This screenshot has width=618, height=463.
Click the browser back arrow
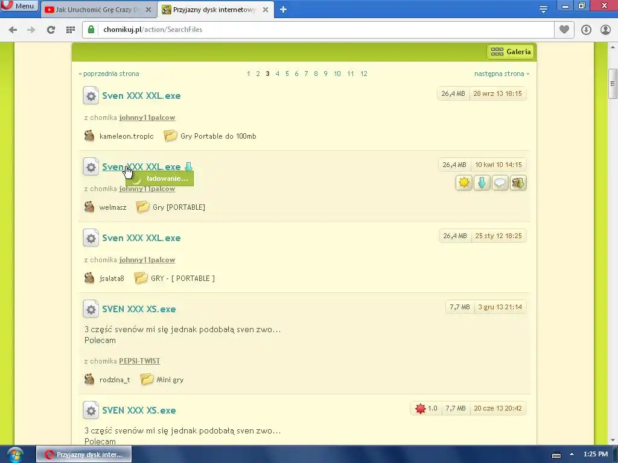tap(13, 30)
